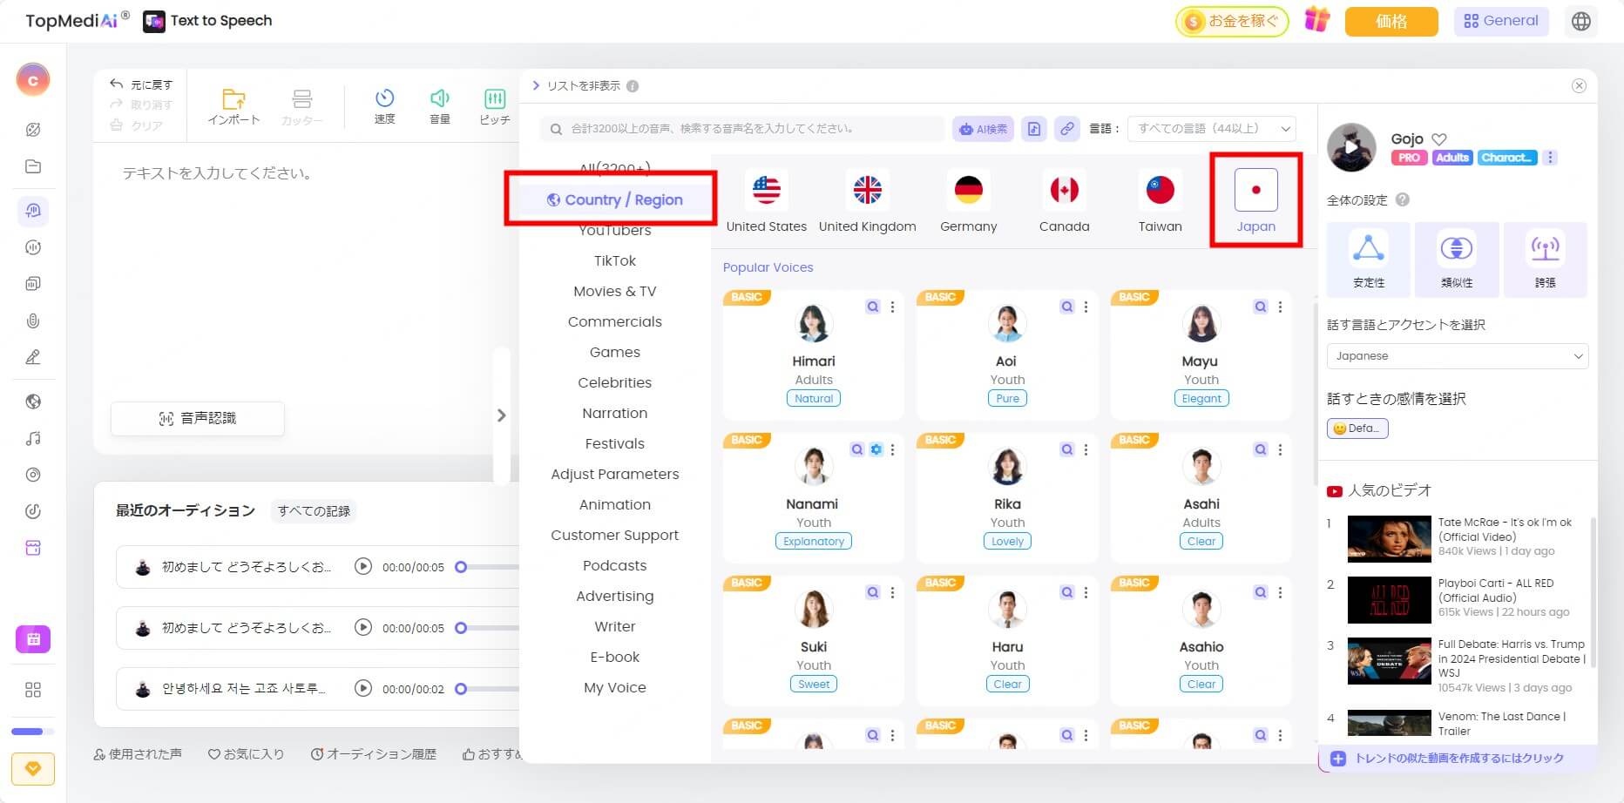Open the volume setting icon
This screenshot has height=803, width=1624.
[x=440, y=98]
